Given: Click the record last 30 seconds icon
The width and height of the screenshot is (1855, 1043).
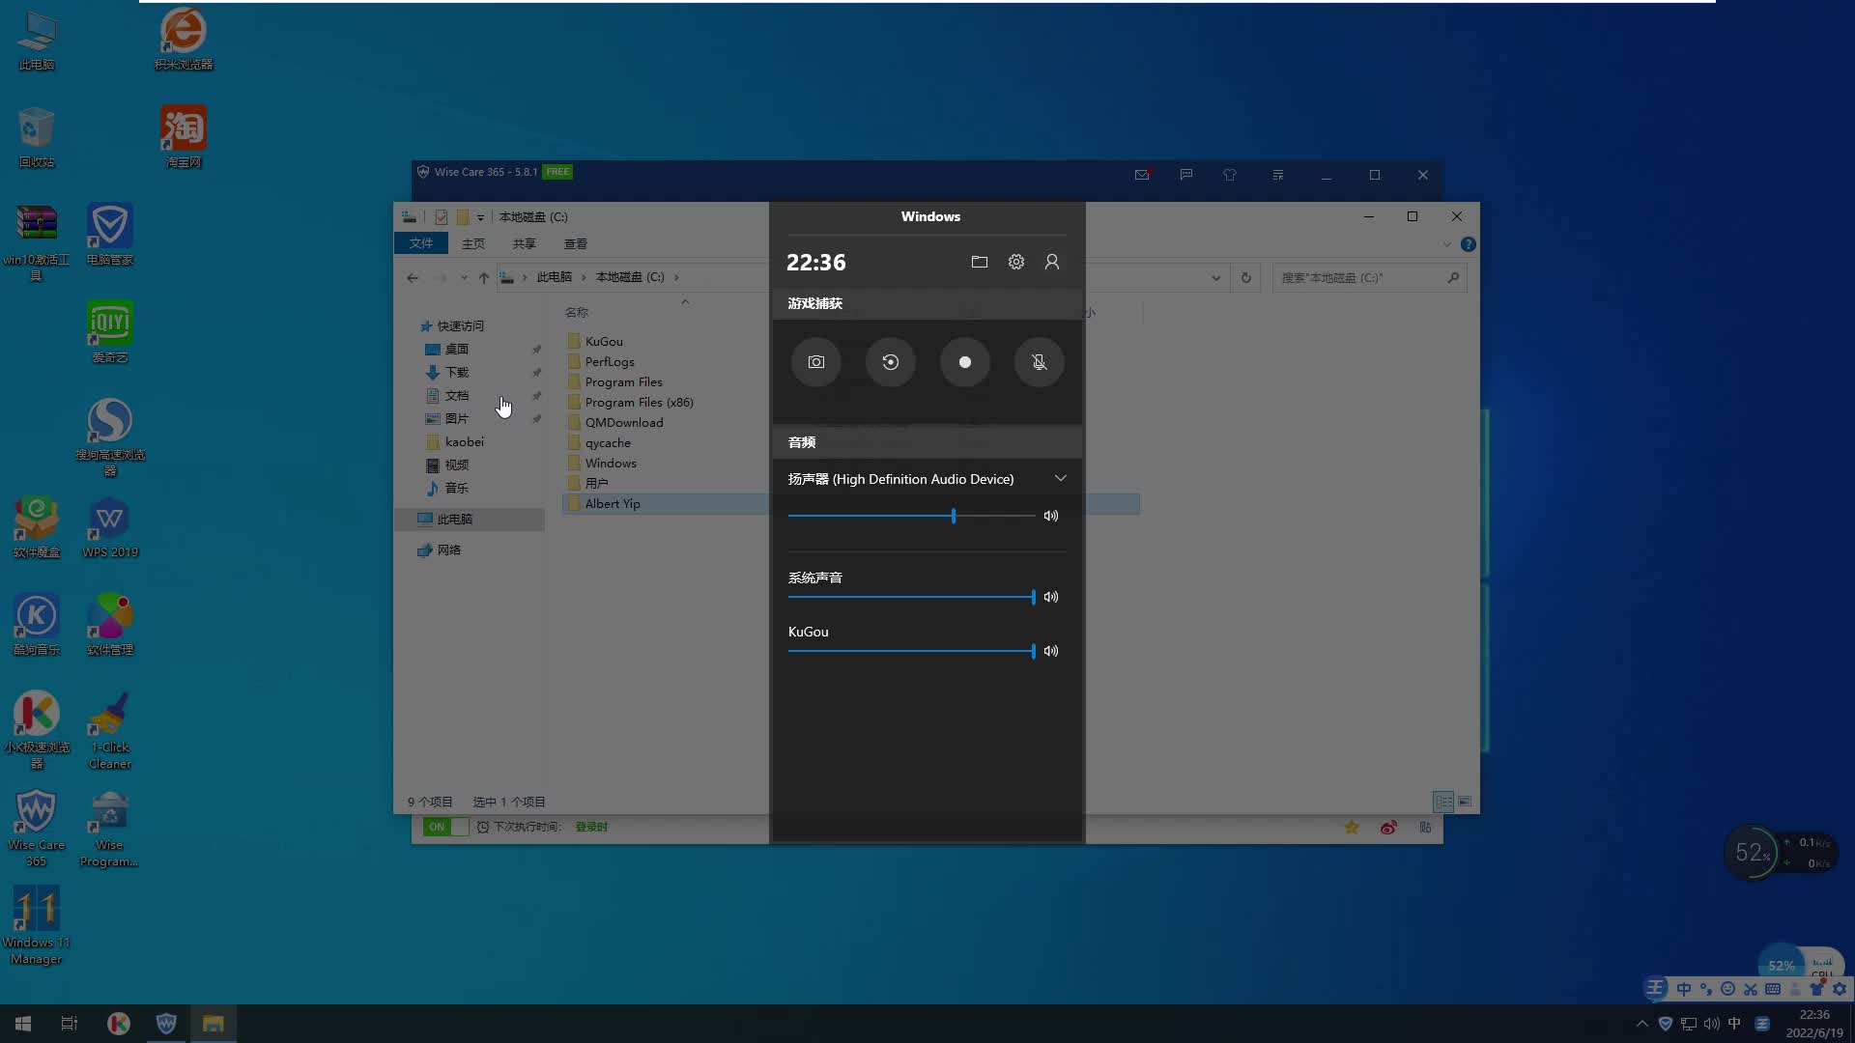Looking at the screenshot, I should tap(890, 362).
